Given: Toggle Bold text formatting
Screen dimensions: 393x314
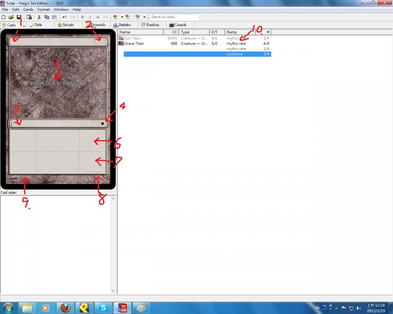Looking at the screenshot, I should point(82,17).
